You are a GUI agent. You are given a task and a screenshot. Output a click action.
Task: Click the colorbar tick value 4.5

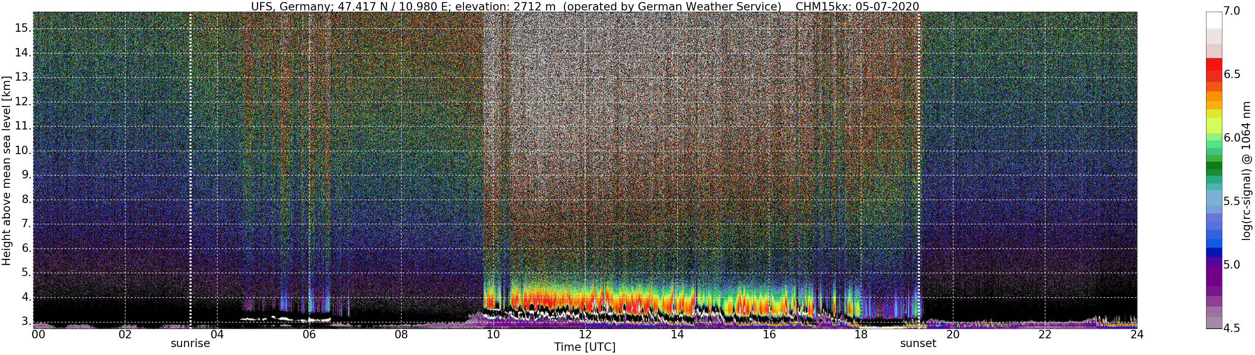pos(1232,328)
